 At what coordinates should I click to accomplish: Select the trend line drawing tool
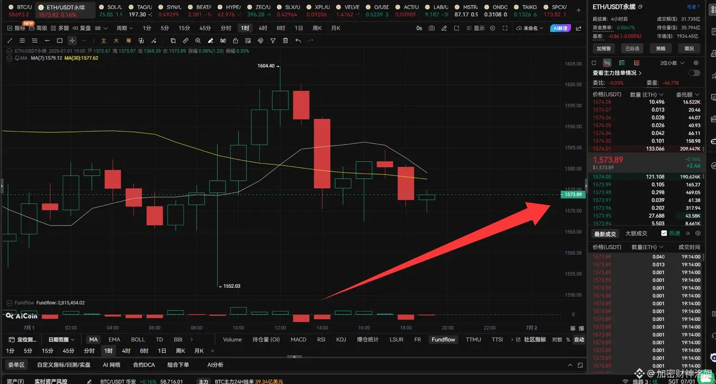click(x=10, y=41)
